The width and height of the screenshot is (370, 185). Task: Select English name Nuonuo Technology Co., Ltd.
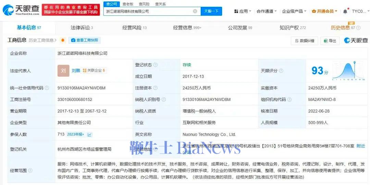coord(209,135)
